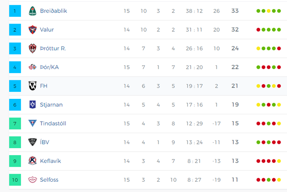The width and height of the screenshot is (287, 192).
Task: Click the FH club crest icon
Action: coord(33,86)
